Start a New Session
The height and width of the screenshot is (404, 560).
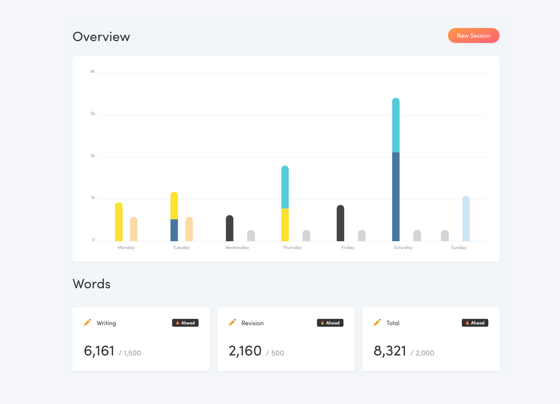(x=473, y=35)
